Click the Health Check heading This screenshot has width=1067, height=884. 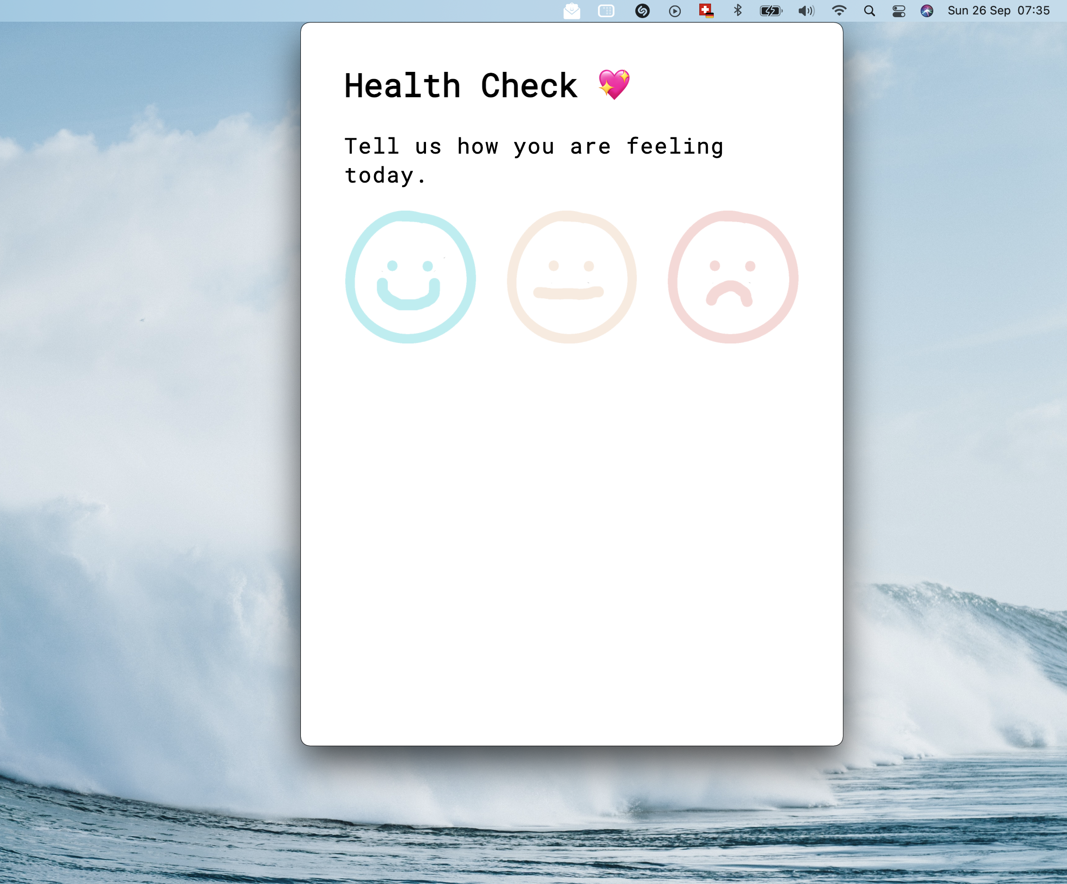(460, 85)
